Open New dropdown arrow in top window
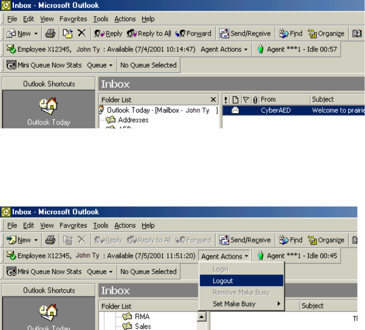 pyautogui.click(x=36, y=34)
